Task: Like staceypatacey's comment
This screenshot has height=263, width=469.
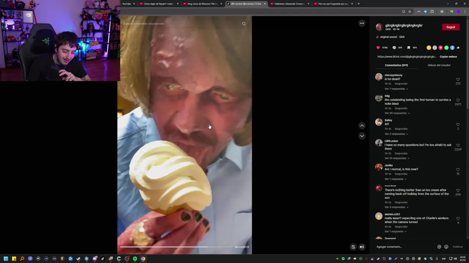Action: click(x=458, y=79)
